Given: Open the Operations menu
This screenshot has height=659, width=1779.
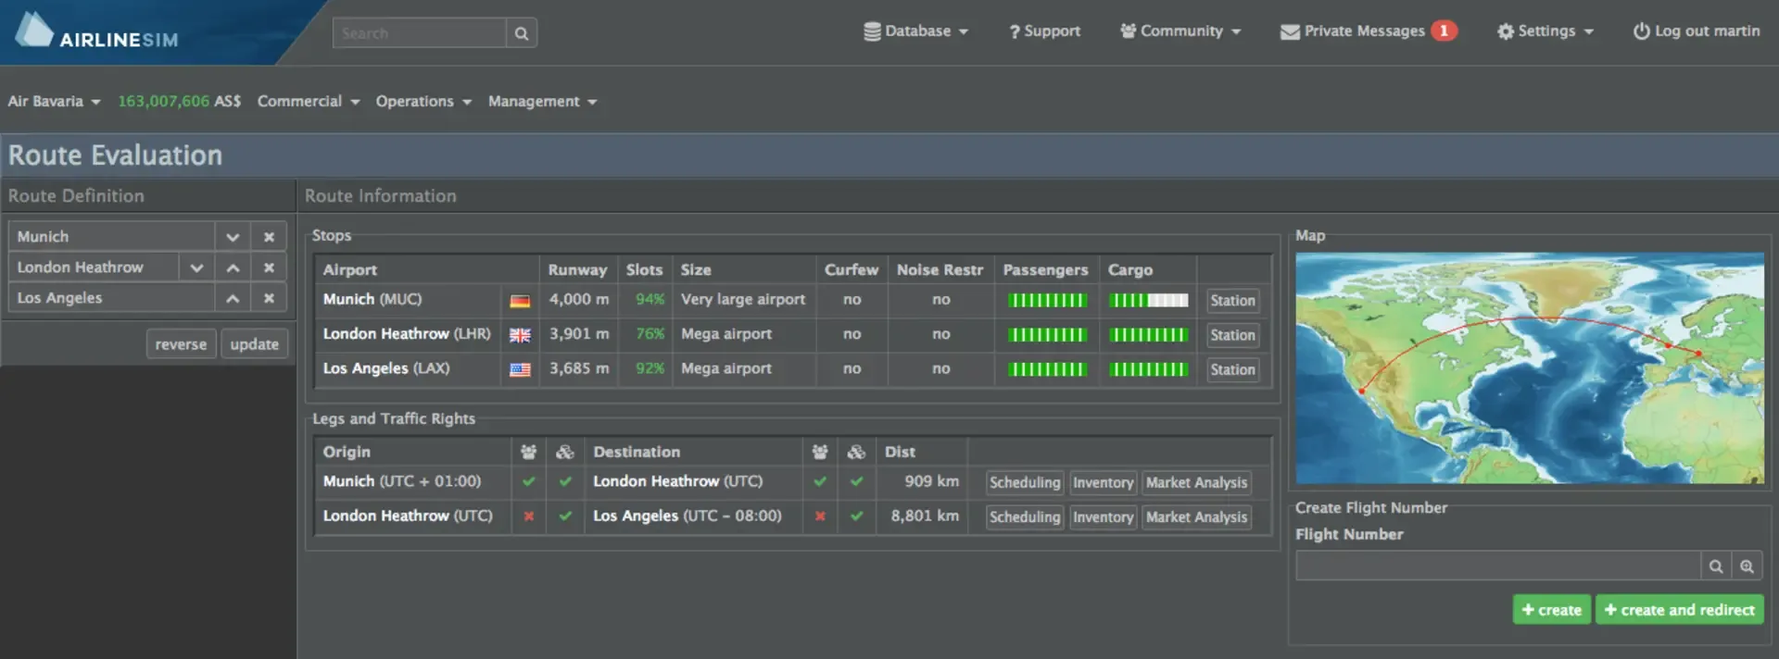Looking at the screenshot, I should pos(423,101).
